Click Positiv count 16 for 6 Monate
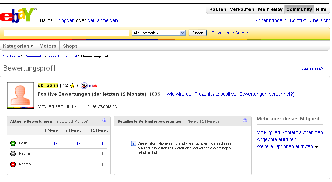The image size is (332, 182). [x=79, y=144]
